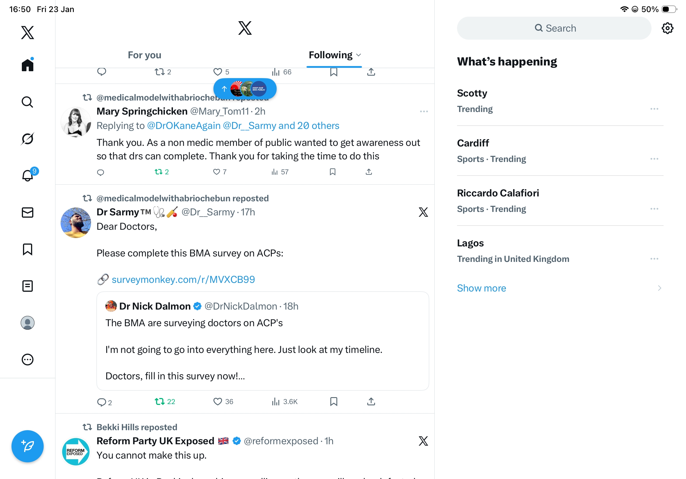686x479 pixels.
Task: Open the Lists icon in sidebar
Action: click(28, 286)
